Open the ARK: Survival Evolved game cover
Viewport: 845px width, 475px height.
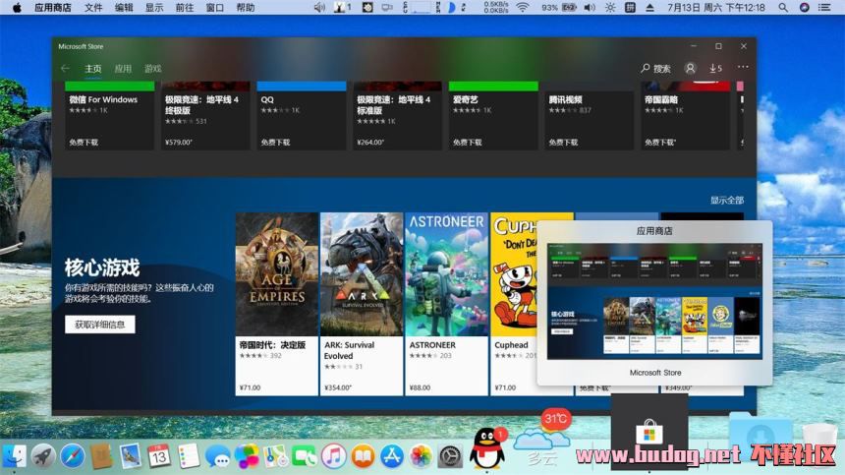(x=362, y=274)
